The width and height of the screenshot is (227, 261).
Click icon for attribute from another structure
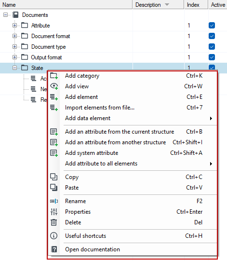54,142
